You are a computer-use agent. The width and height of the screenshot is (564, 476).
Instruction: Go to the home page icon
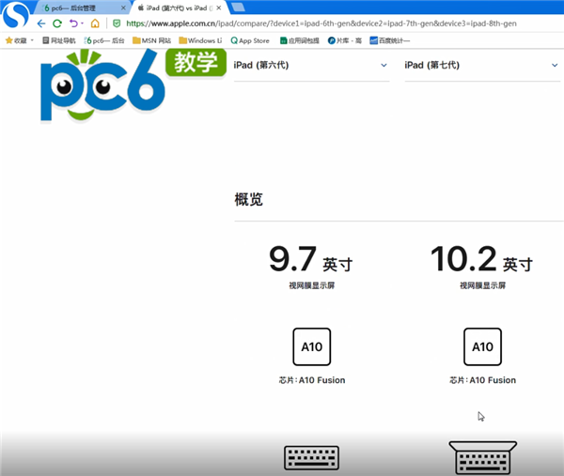point(95,23)
